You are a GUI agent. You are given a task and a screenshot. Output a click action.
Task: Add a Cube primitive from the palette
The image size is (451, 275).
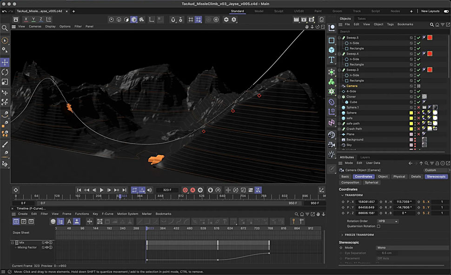click(x=332, y=50)
